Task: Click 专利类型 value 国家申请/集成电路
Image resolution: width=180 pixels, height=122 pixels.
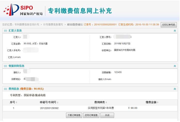Action: [x=35, y=95]
